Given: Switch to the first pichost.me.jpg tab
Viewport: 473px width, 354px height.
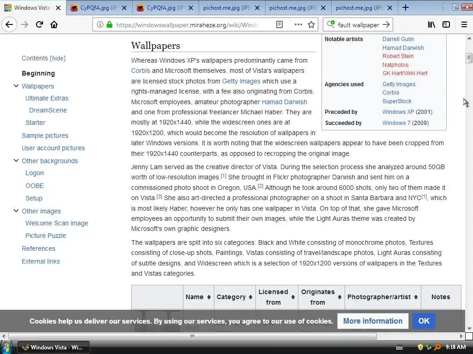Looking at the screenshot, I should (x=232, y=8).
